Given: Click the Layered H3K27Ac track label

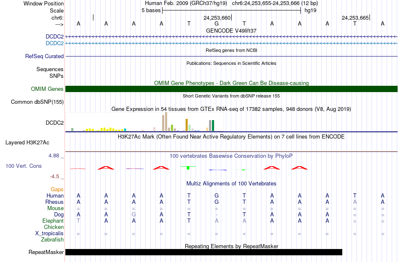Looking at the screenshot, I should [x=27, y=143].
